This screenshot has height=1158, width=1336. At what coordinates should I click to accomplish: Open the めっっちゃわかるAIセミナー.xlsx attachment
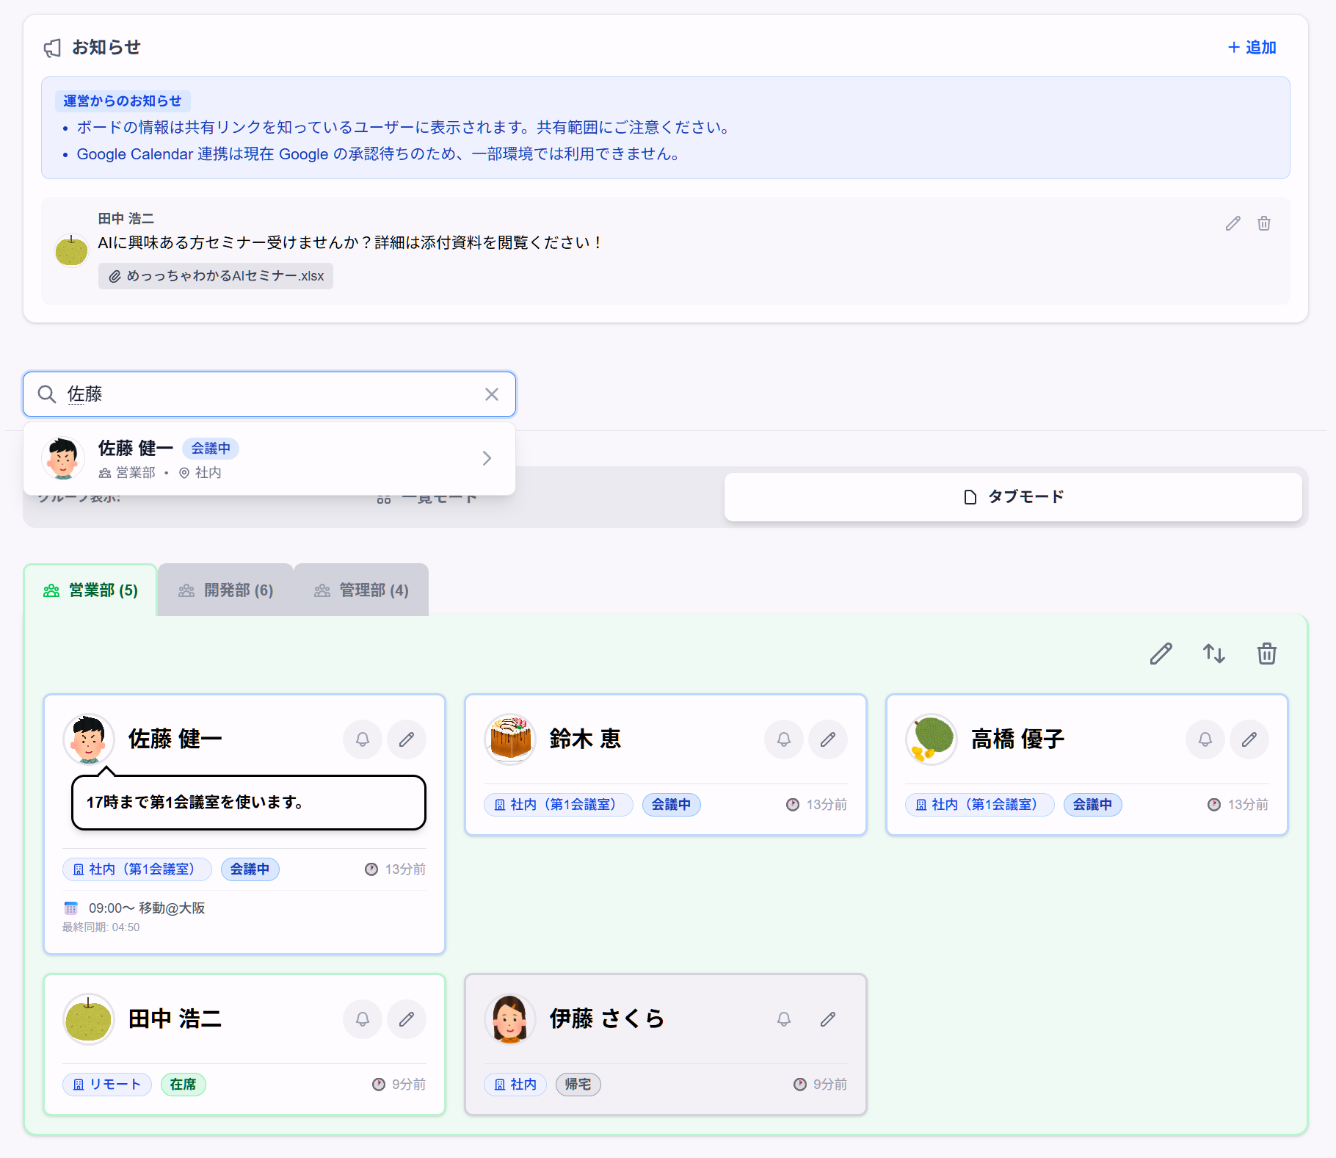point(216,276)
